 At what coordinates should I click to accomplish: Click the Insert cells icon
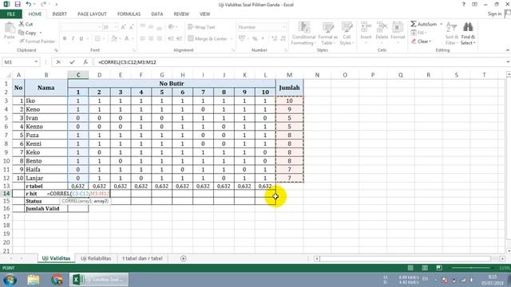pyautogui.click(x=366, y=27)
